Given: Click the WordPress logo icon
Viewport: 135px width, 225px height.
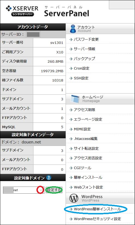Looking at the screenshot, I should (74, 198).
